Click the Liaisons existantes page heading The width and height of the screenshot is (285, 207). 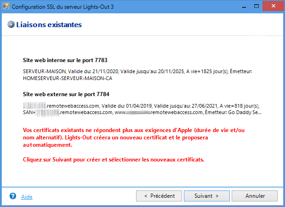(49, 25)
